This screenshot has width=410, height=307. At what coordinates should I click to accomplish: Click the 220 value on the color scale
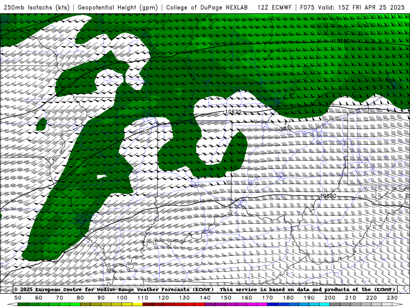(371, 298)
